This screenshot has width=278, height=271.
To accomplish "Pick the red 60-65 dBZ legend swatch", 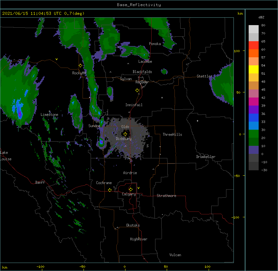I will pyautogui.click(x=253, y=45).
